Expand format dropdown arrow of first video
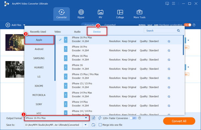 (188, 40)
